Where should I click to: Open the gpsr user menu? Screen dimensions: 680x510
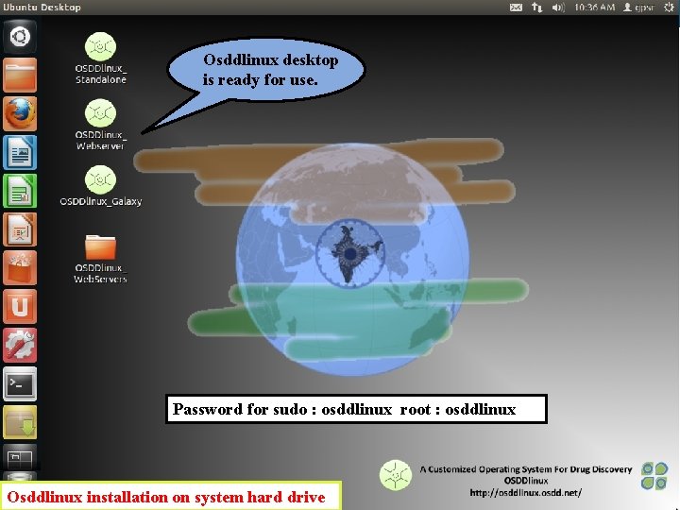click(x=638, y=8)
